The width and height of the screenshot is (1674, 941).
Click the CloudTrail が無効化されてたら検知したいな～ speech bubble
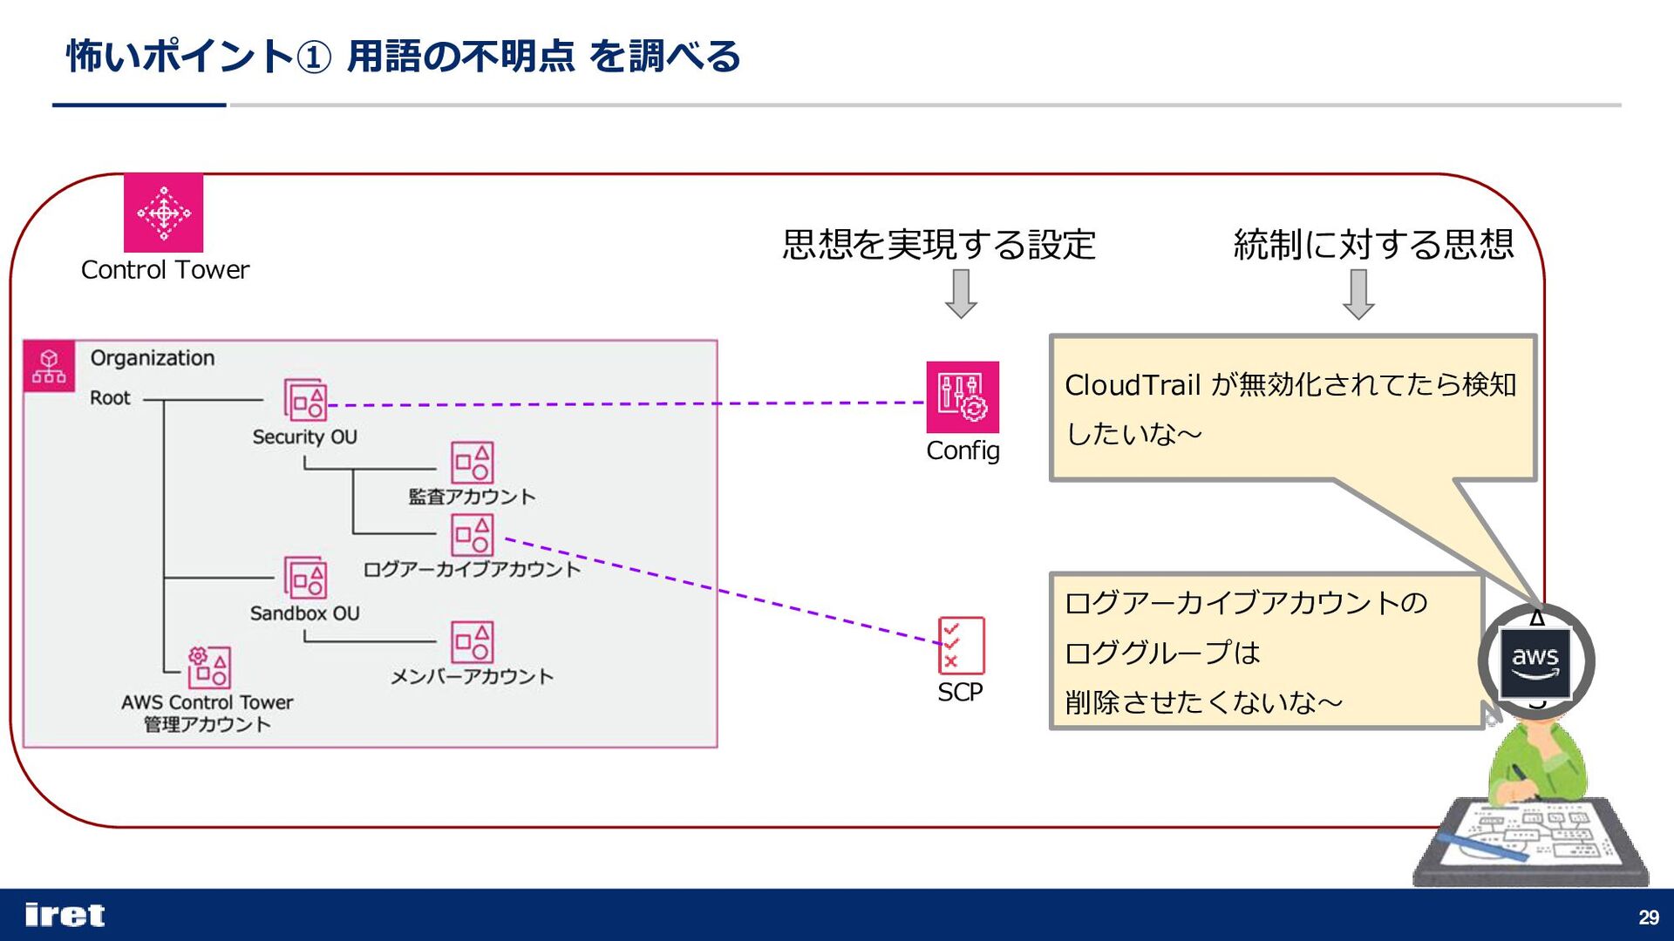tap(1292, 408)
